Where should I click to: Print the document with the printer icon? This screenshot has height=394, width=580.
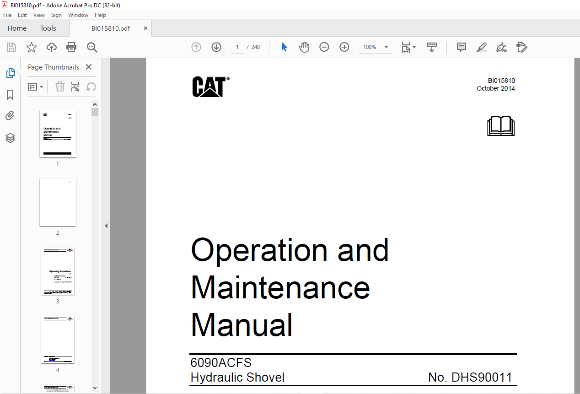coord(71,47)
